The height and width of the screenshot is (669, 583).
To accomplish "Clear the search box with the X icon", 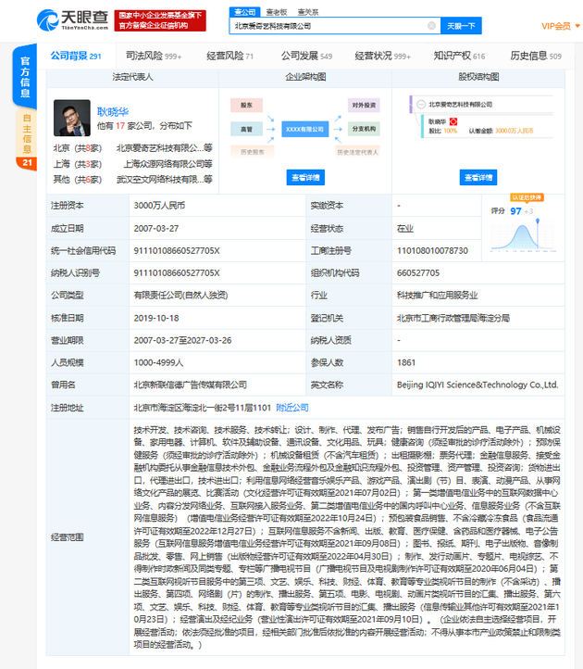I will [431, 26].
